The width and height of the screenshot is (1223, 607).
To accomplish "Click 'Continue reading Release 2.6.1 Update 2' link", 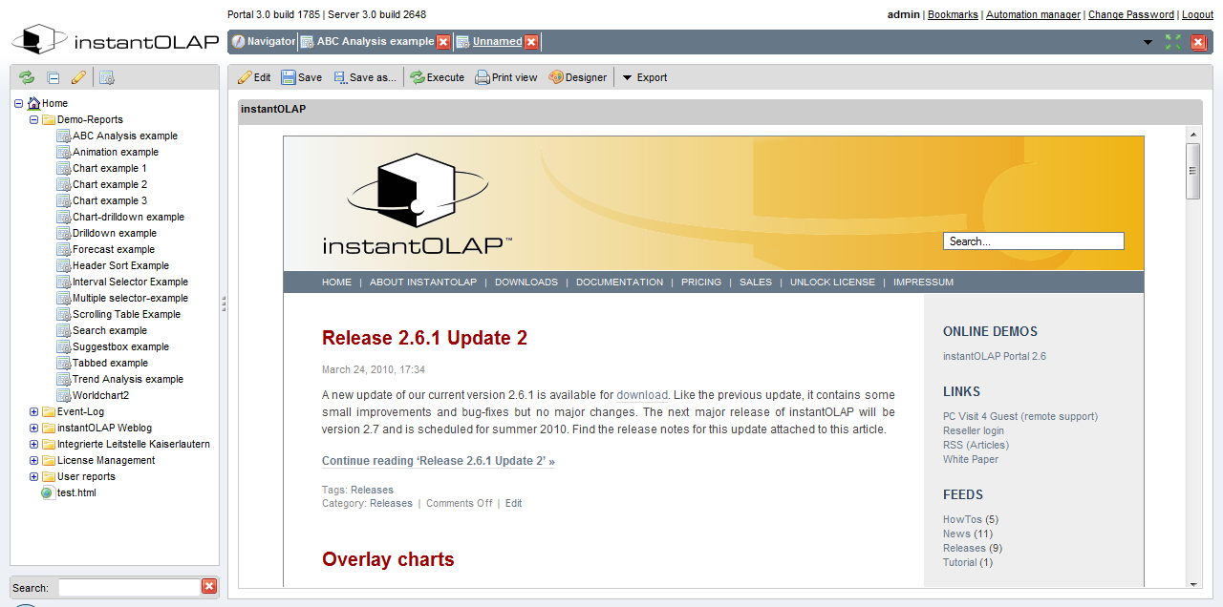I will click(439, 461).
